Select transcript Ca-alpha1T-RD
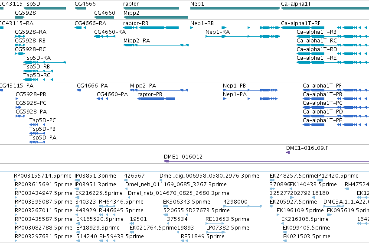 [317, 49]
